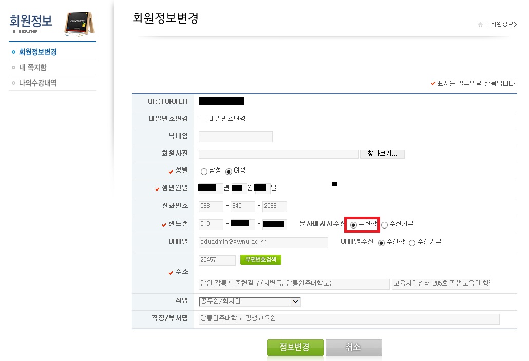Click the 찾아보기 browse button
Viewport: 529px width, 361px height.
(x=382, y=154)
